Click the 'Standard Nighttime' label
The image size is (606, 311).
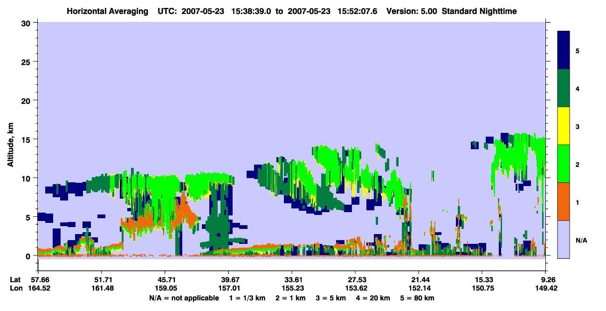(x=480, y=11)
